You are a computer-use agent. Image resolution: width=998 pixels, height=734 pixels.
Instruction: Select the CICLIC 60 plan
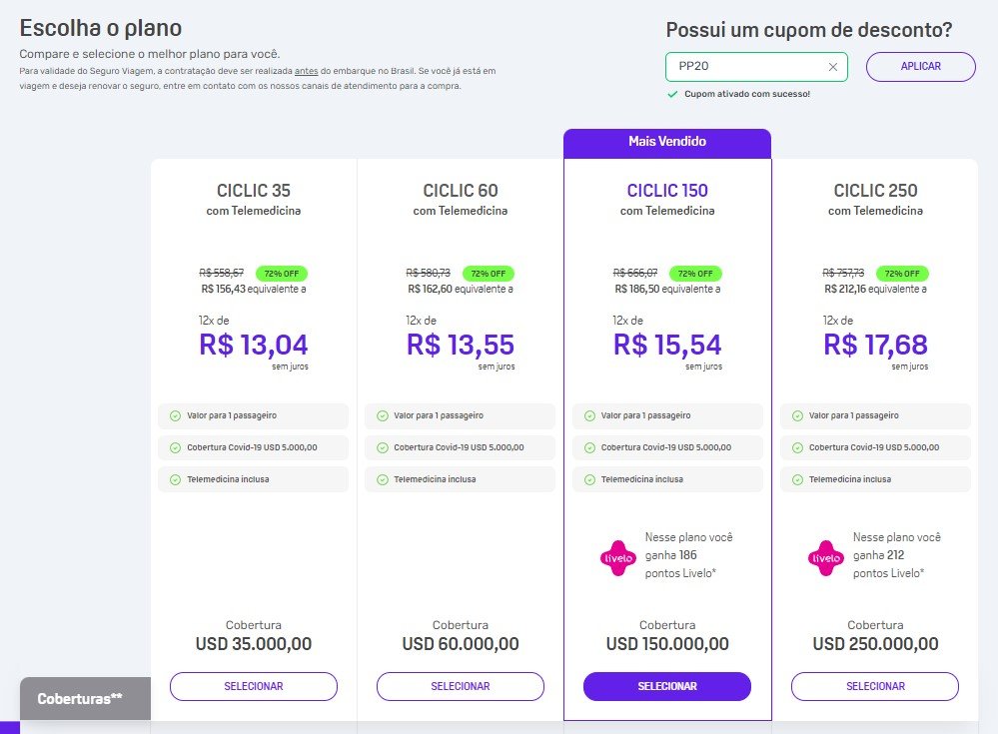point(461,686)
